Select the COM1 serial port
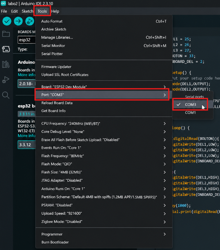Screen dimensions: 220x250 pyautogui.click(x=193, y=113)
